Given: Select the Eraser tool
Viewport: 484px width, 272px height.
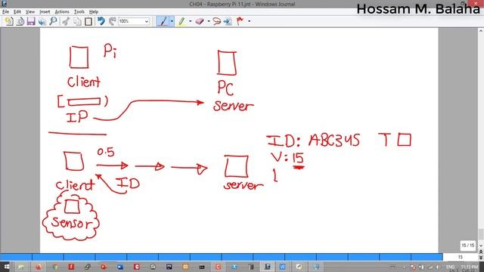Looking at the screenshot, I should click(x=200, y=21).
